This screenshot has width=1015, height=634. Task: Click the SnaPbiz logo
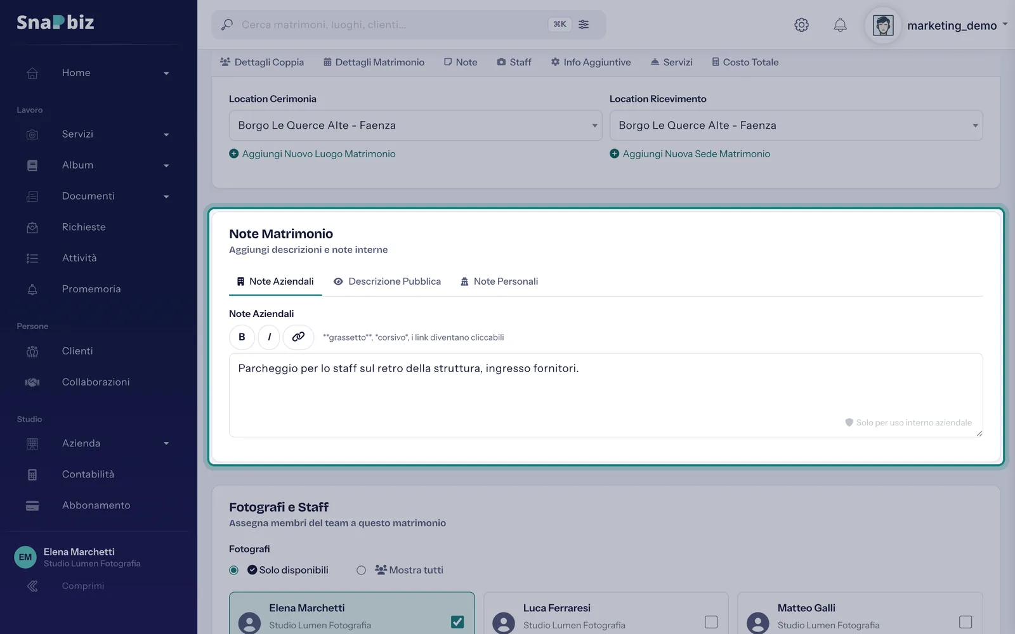[x=55, y=23]
